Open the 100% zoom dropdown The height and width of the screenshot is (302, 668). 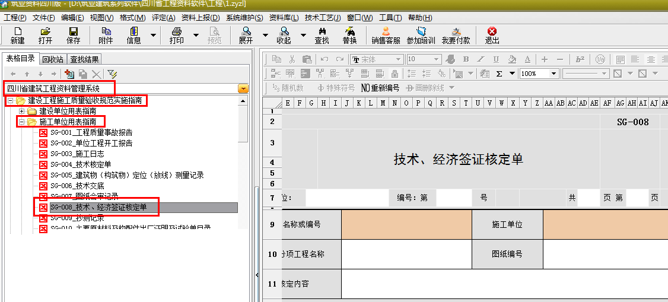(x=554, y=74)
